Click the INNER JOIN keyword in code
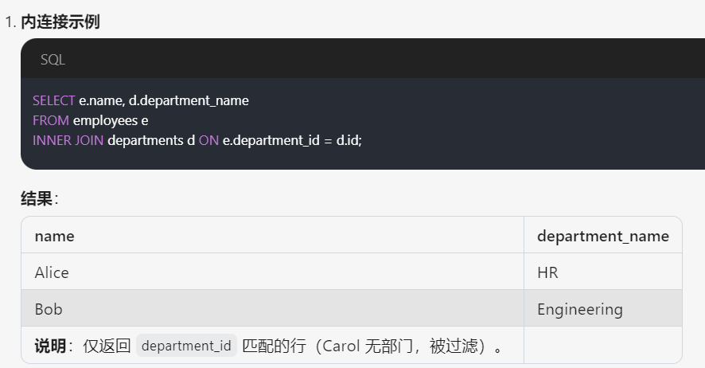Screen dimensions: 705x368 tap(68, 140)
